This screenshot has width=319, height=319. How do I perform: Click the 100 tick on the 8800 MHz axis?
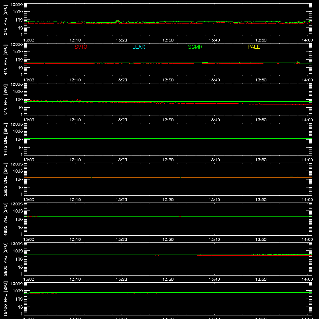tap(19, 259)
